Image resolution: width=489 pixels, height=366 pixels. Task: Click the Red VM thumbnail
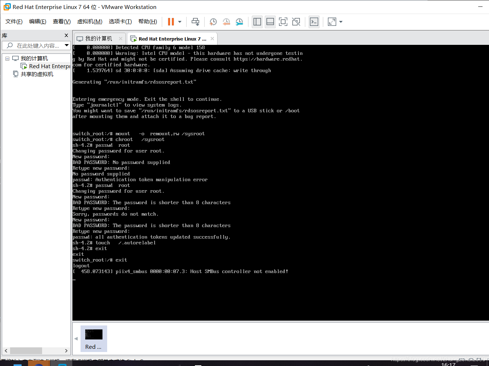(94, 339)
